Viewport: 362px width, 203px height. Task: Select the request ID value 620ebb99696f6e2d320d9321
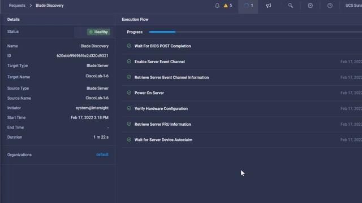click(83, 56)
